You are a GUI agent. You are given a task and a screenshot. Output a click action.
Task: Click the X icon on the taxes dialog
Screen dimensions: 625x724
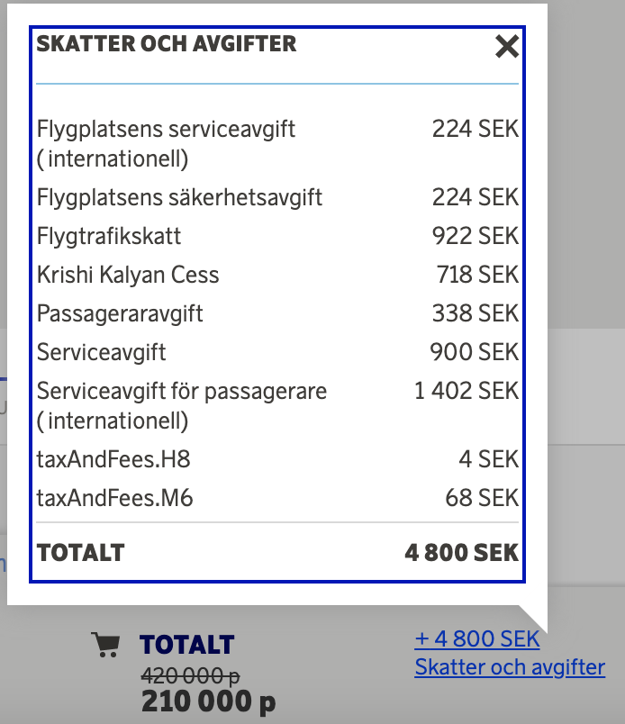506,47
